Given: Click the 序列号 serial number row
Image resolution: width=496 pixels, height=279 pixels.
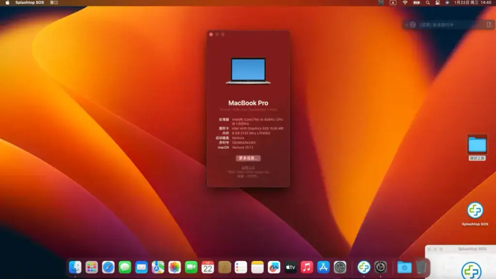Looking at the screenshot, I should pos(237,143).
